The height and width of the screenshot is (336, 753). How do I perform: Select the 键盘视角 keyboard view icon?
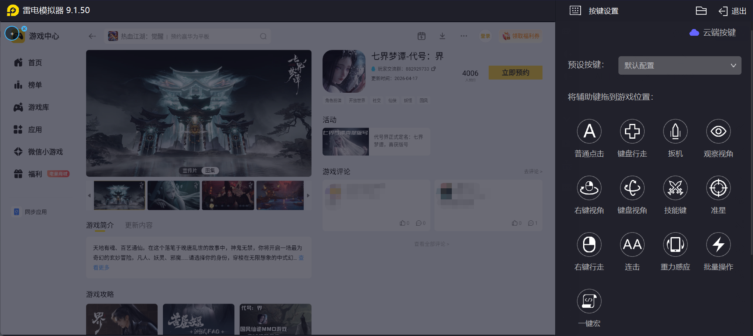(x=632, y=188)
